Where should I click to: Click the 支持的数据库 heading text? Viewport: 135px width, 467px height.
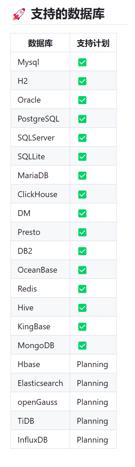68,14
